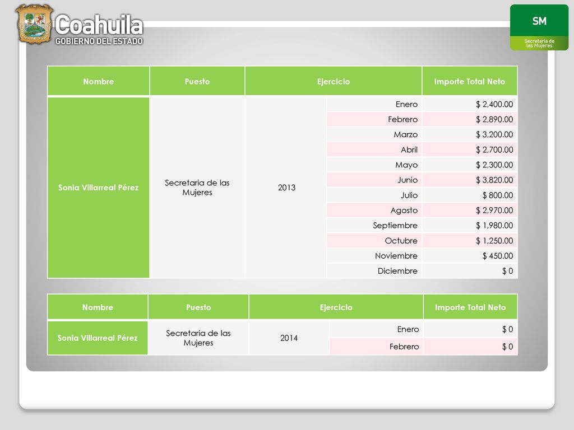Click the "Septiembre" month cell
This screenshot has height=430, width=574.
374,226
